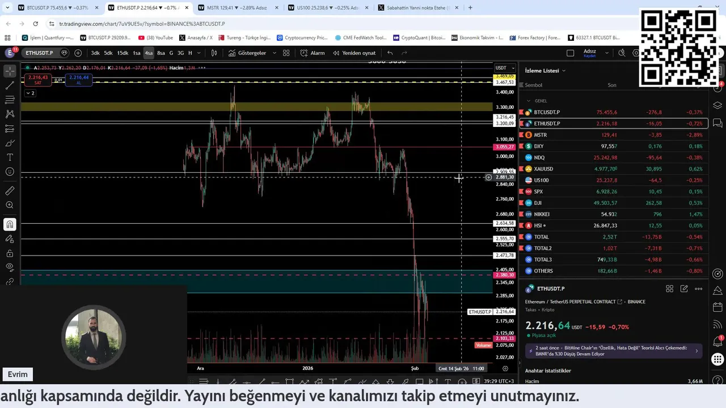Expand the BitMine news item arrow
726x408 pixels.
697,351
